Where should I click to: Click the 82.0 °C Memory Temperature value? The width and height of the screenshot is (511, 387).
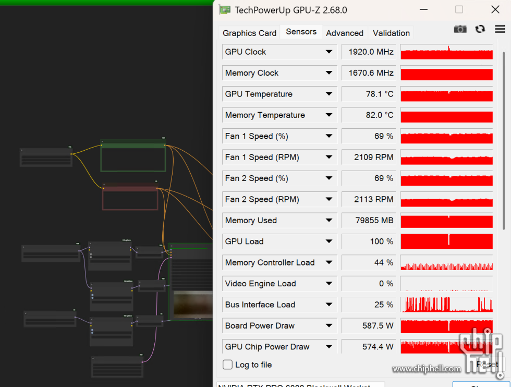(x=369, y=115)
